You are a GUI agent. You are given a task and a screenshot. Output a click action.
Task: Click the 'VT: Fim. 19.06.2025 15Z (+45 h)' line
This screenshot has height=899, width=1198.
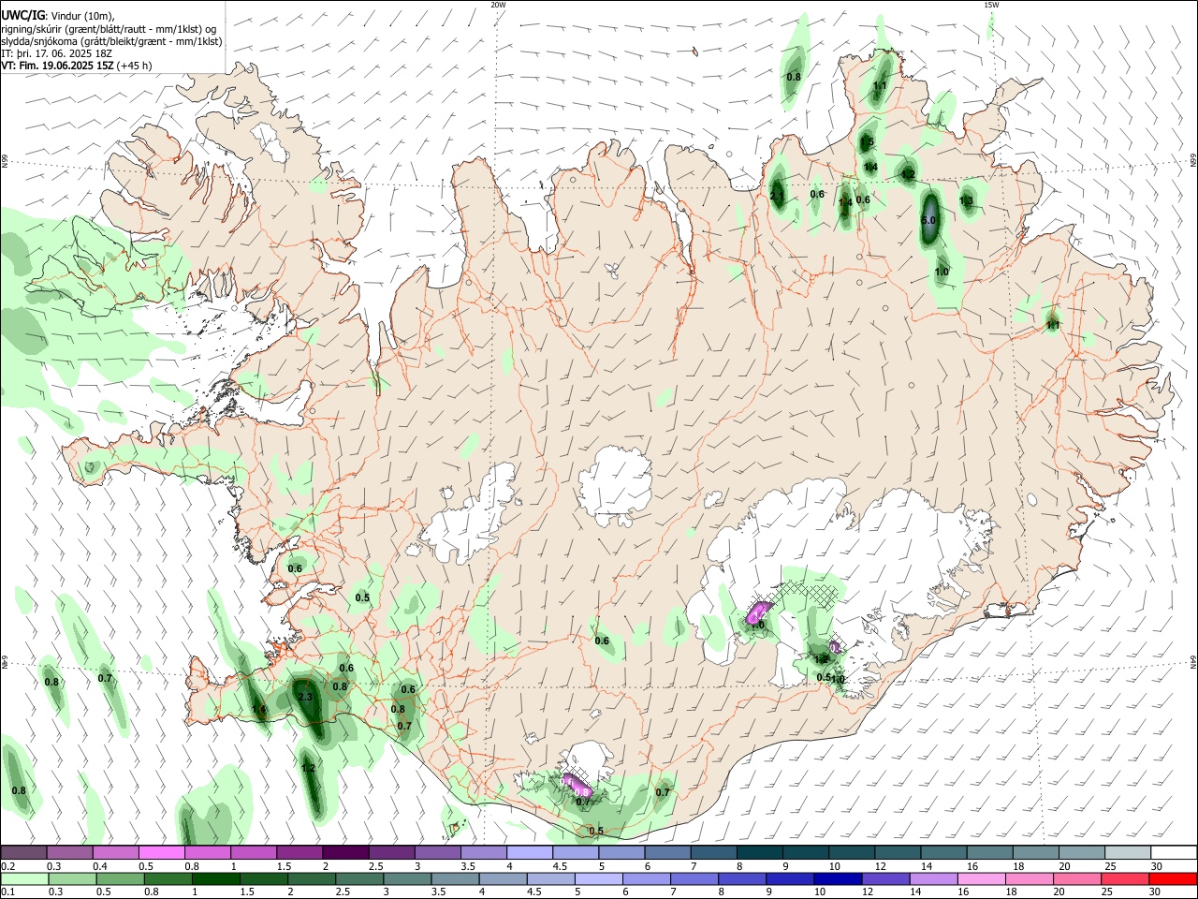(77, 66)
